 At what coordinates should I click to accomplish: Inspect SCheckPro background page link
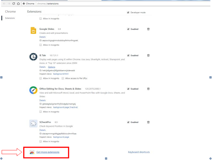61,137
